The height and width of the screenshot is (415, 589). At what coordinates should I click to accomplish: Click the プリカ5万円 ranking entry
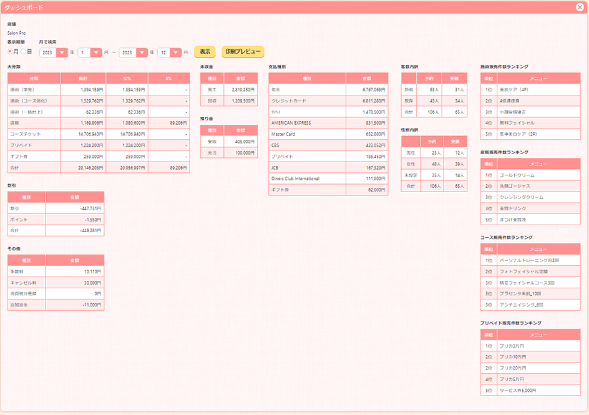(512, 379)
